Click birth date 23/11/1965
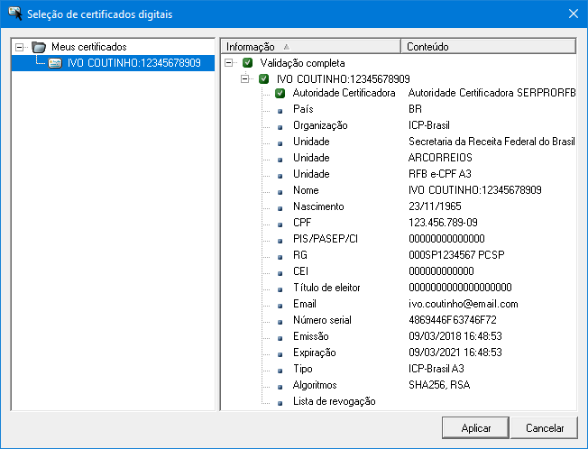 pos(435,206)
